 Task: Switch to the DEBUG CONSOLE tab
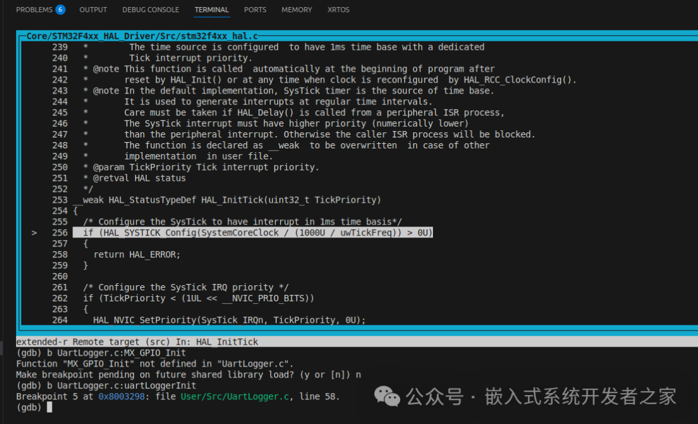click(x=151, y=9)
